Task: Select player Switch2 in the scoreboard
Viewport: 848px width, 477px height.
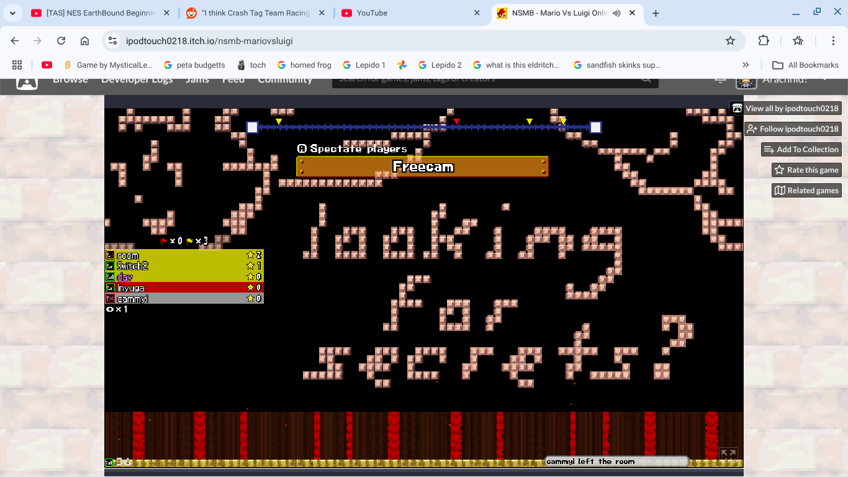Action: (x=184, y=266)
